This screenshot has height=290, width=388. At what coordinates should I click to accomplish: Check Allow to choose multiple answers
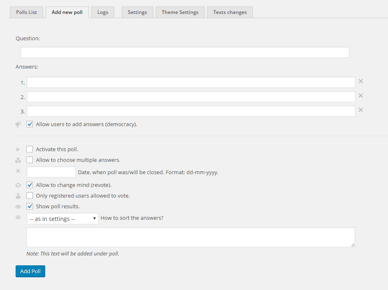coord(30,160)
